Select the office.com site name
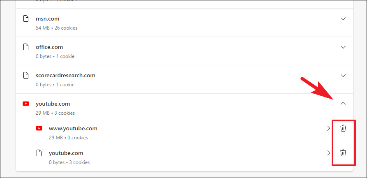Screen dimensions: 367x178 pos(49,47)
